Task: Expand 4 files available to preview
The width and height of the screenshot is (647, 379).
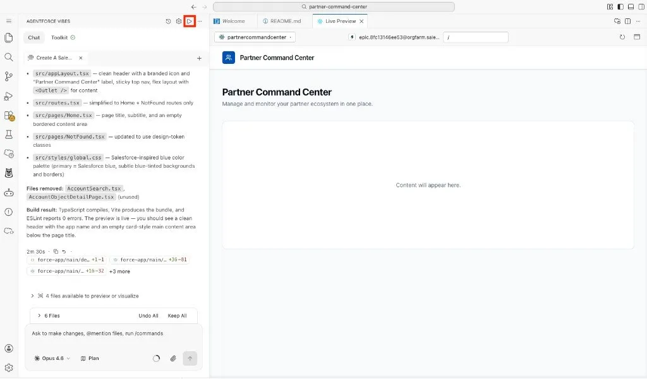Action: tap(85, 296)
